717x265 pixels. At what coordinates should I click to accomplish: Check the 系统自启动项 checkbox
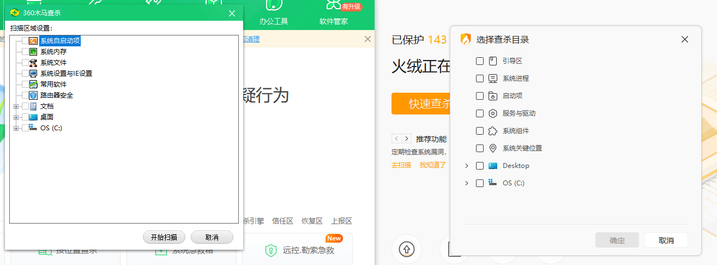point(25,41)
